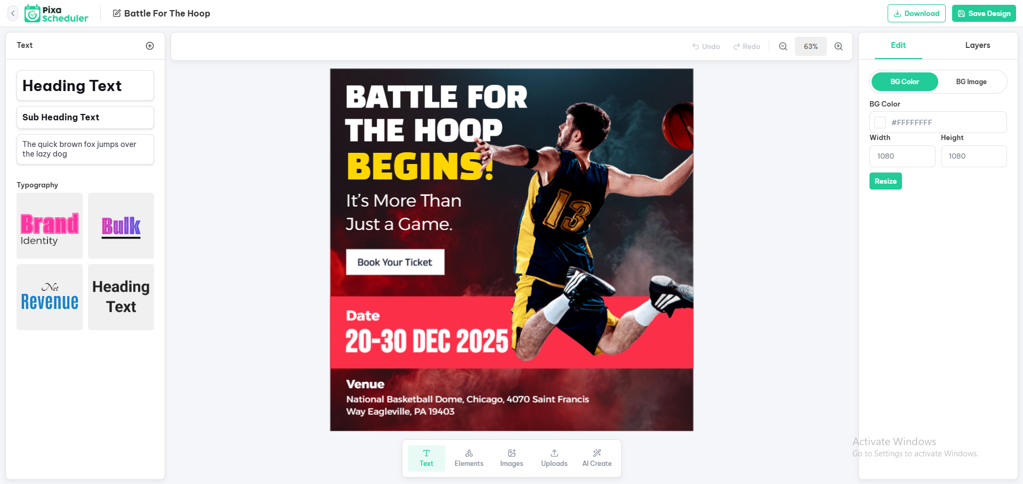
Task: Open the Uploads tool in the bottom toolbar
Action: coord(554,458)
